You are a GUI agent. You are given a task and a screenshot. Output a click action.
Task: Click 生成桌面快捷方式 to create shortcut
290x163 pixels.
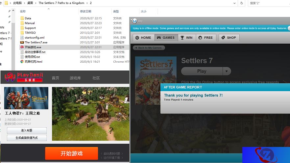[27, 138]
